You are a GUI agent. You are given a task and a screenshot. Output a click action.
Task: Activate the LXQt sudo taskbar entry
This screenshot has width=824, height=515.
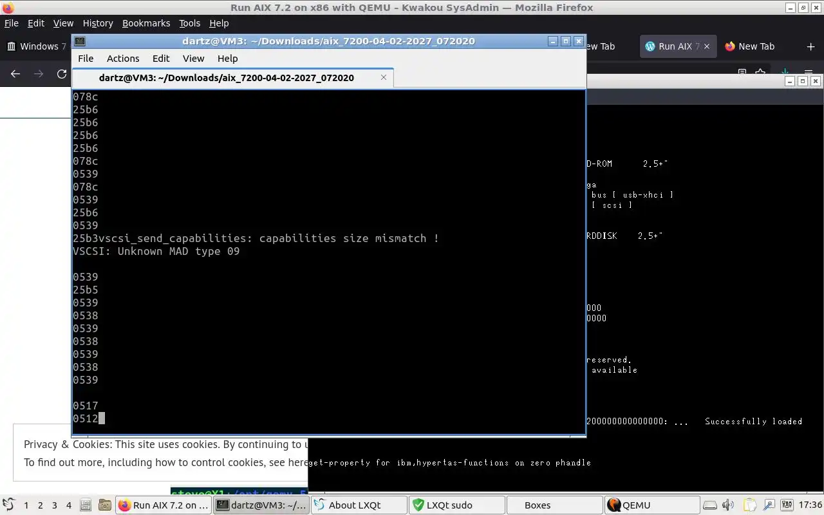click(456, 505)
